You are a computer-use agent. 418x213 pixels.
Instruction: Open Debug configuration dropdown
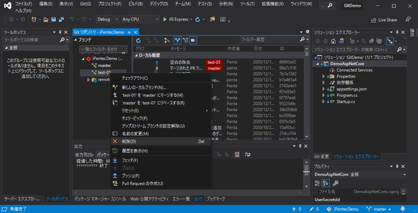(x=107, y=19)
